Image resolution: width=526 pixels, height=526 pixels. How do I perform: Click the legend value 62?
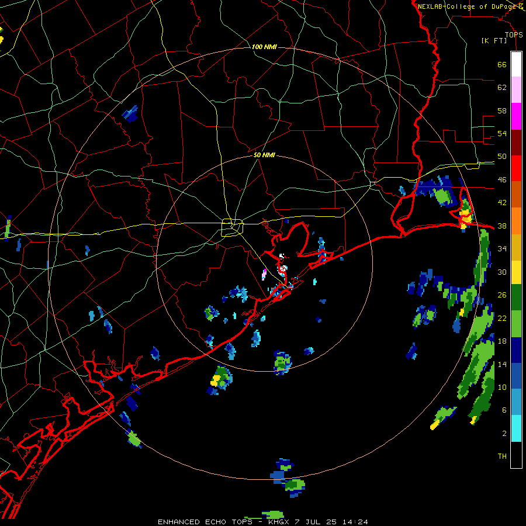pos(502,88)
